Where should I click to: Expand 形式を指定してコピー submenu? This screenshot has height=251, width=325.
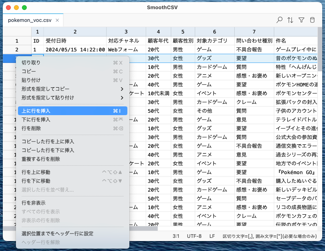72,89
